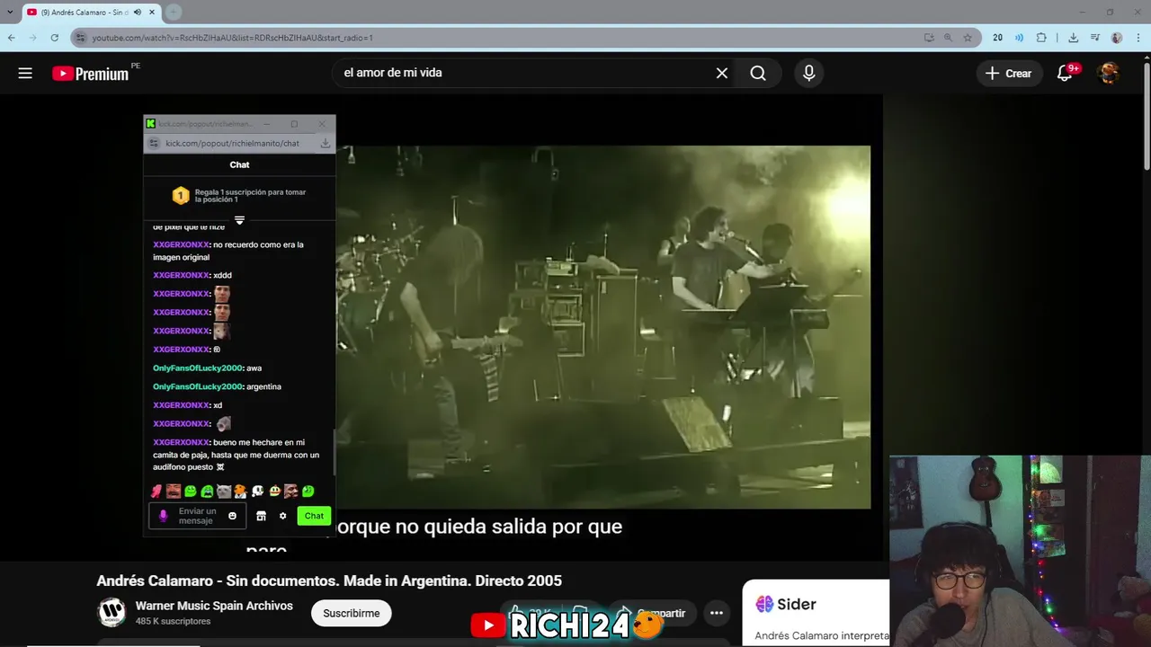Open more actions three-dot button under video
1151x647 pixels.
717,613
